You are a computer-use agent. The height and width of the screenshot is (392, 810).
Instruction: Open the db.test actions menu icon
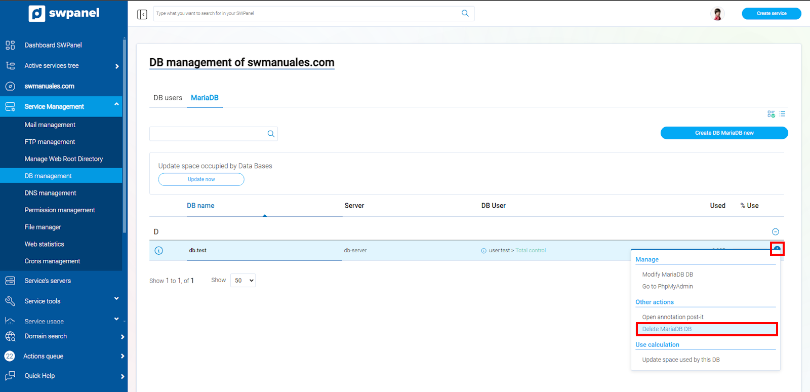[x=777, y=249]
